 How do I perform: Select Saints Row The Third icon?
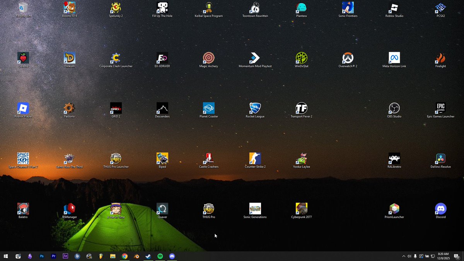70,160
